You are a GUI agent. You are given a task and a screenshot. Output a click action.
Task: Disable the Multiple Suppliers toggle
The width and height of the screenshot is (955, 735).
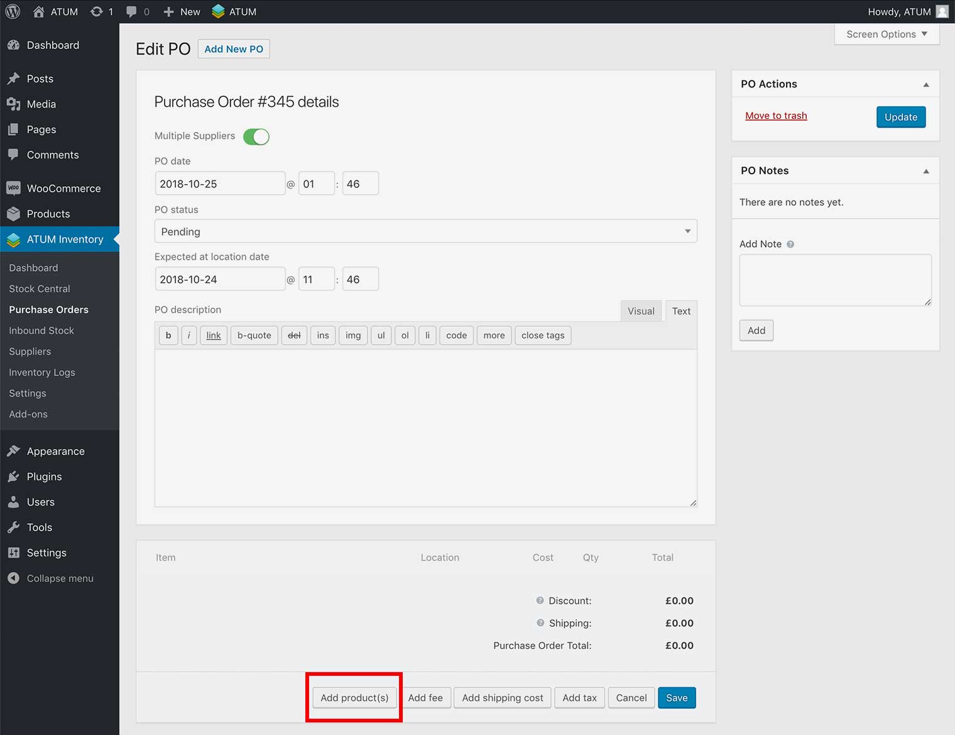[x=256, y=136]
